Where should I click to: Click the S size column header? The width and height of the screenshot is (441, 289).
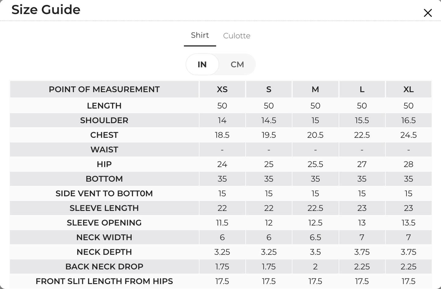269,89
